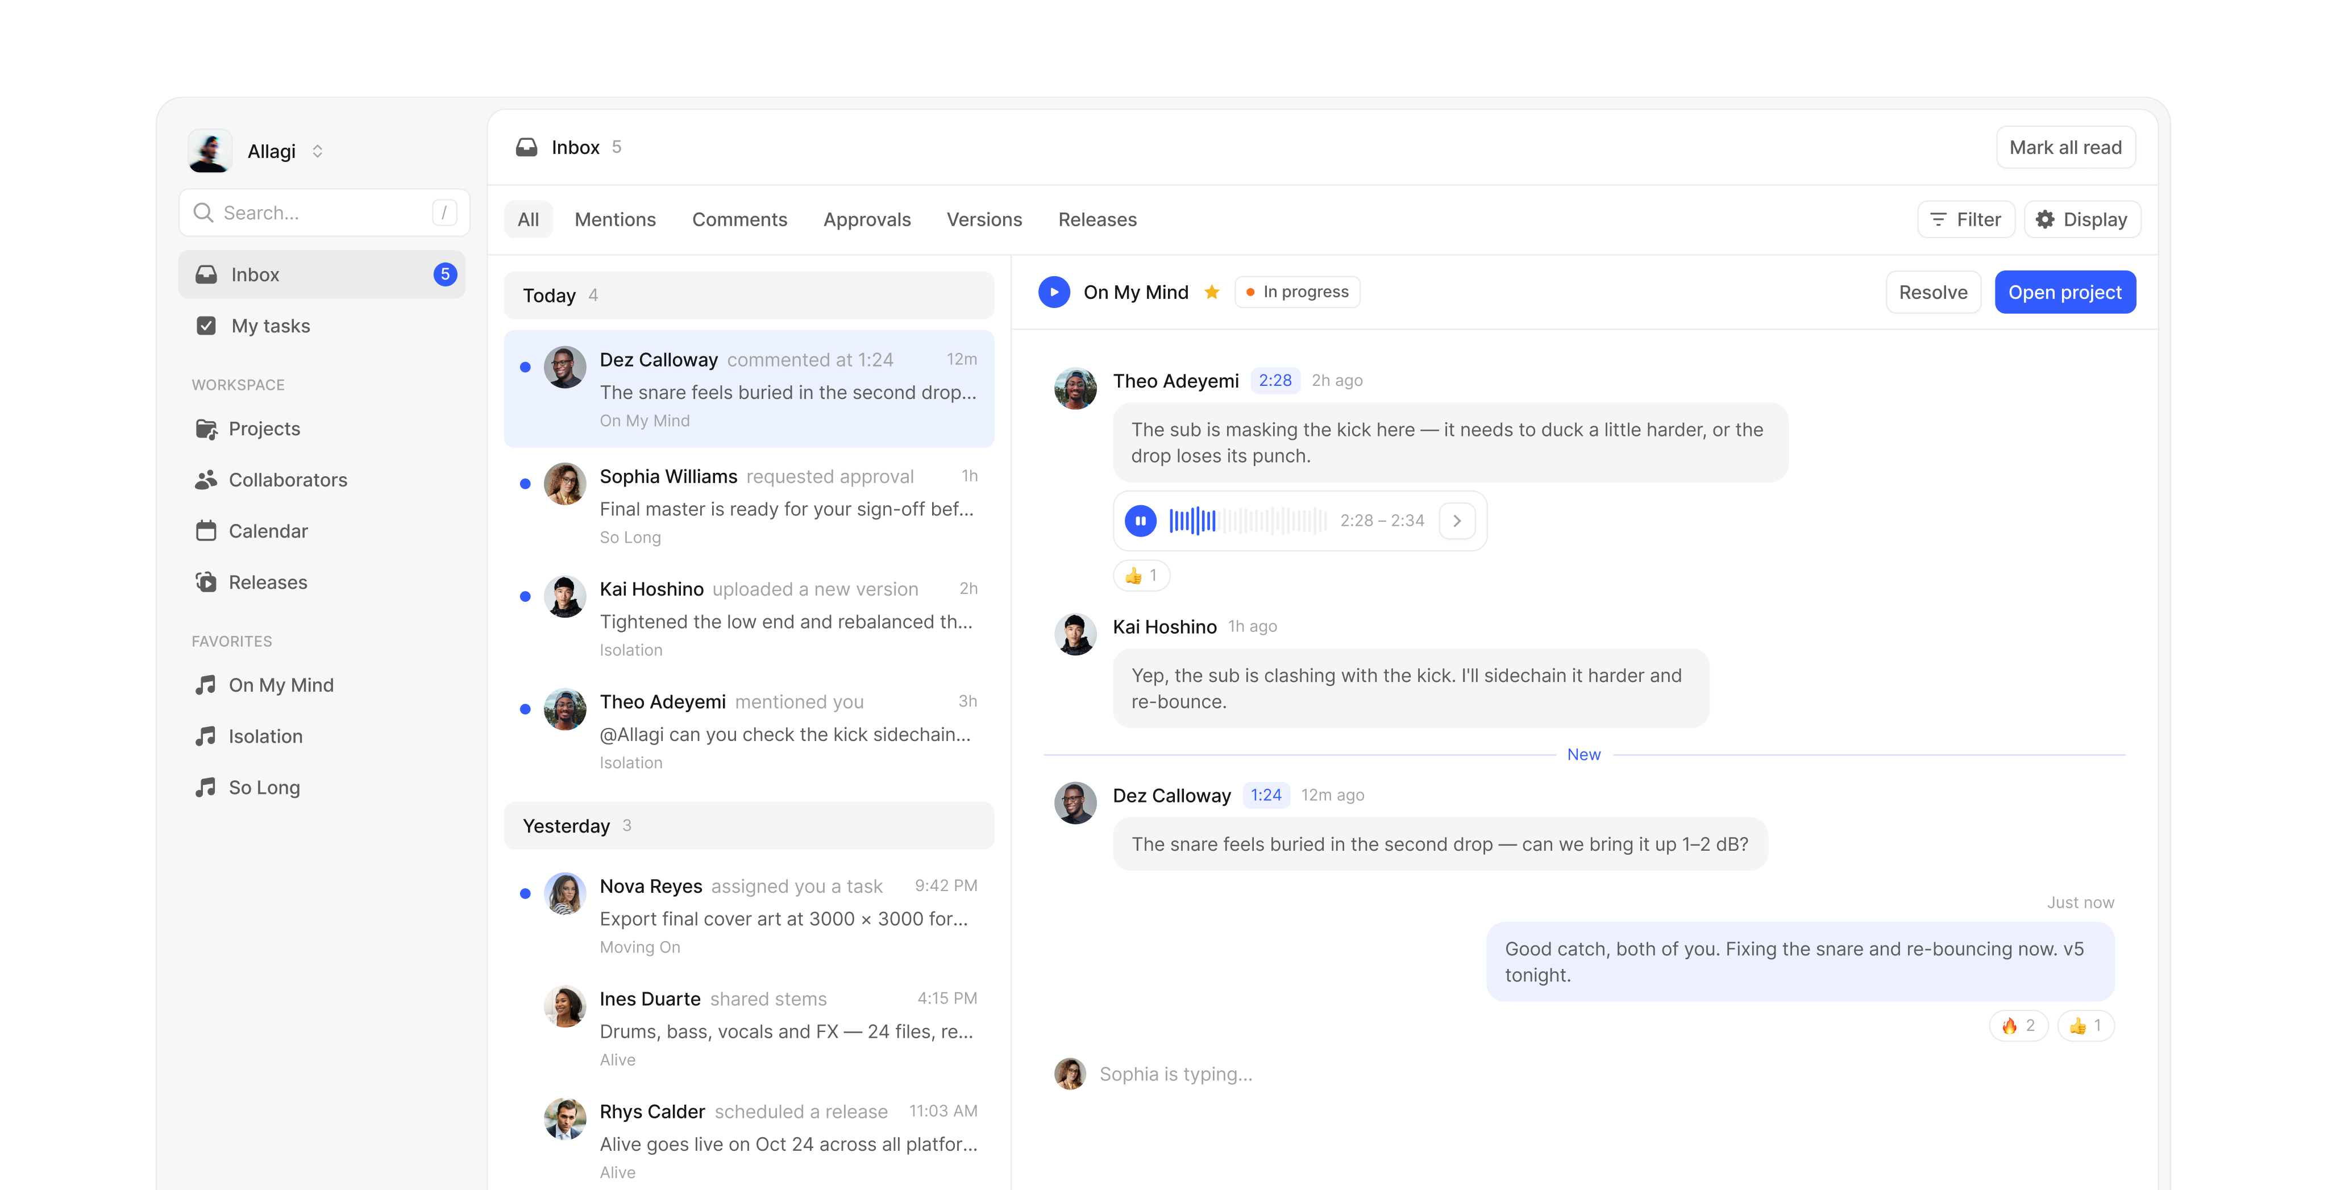This screenshot has width=2328, height=1190.
Task: Toggle the fire reaction on your reply
Action: [2018, 1026]
